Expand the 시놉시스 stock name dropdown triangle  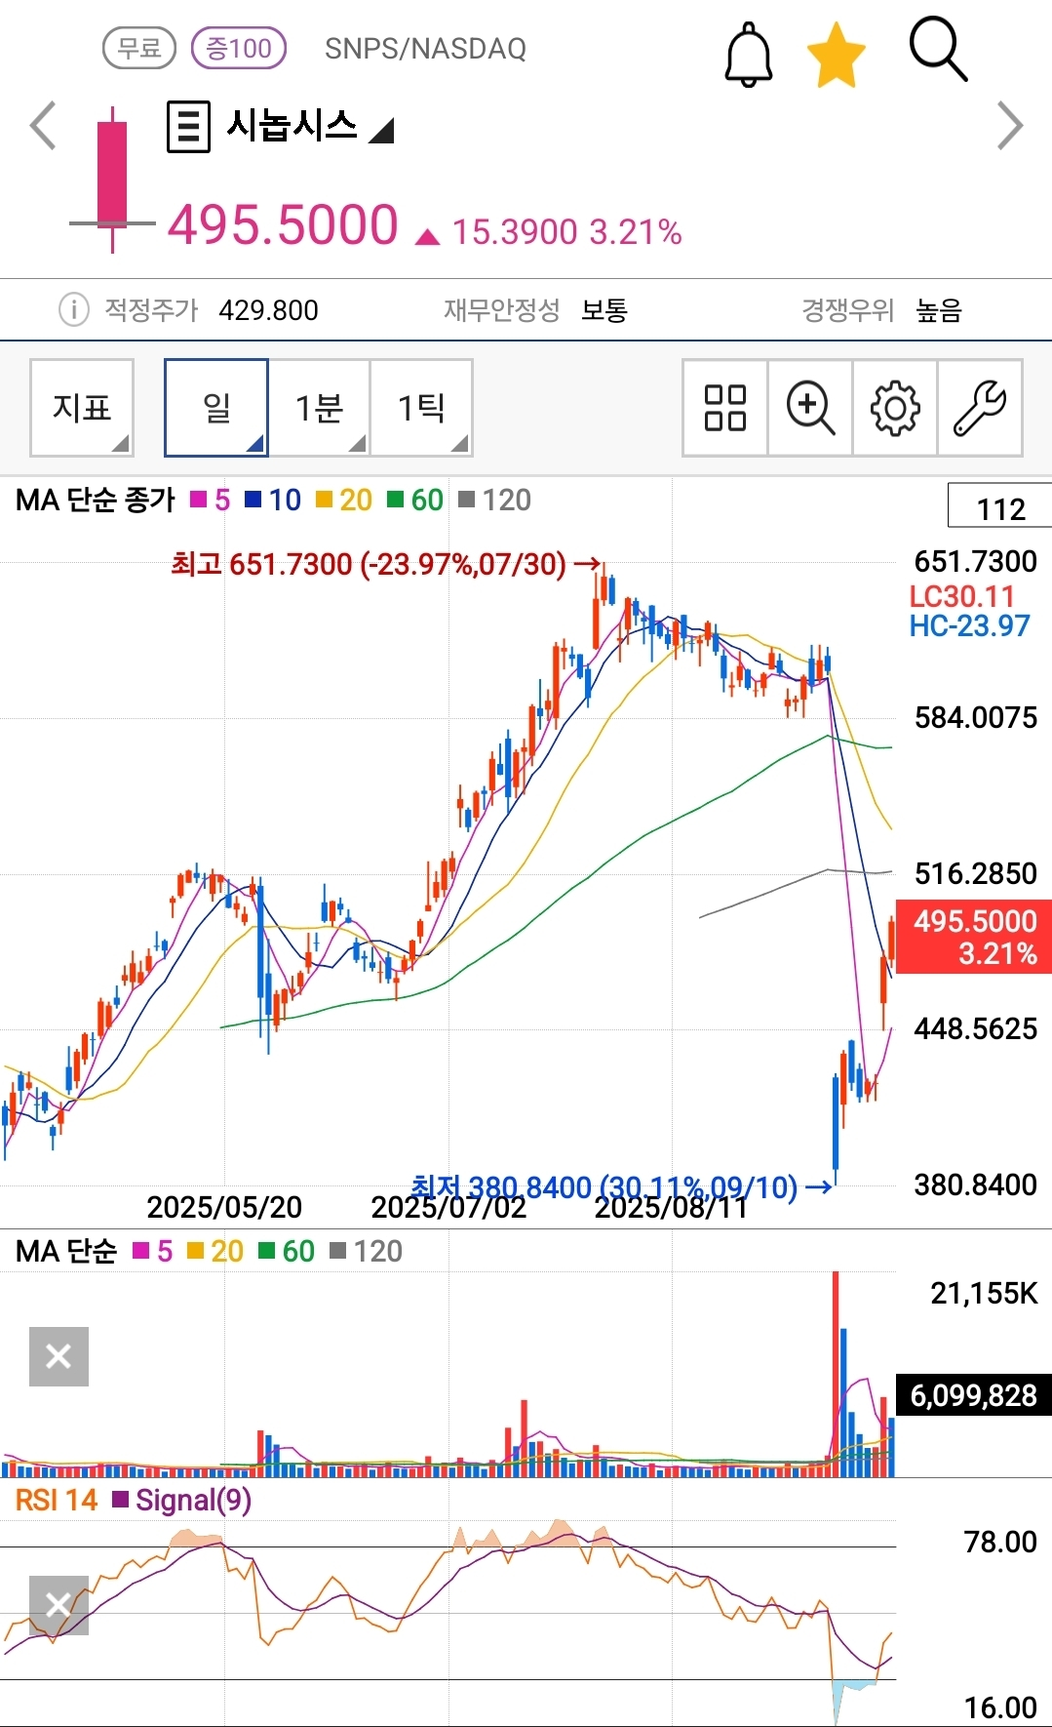(x=381, y=131)
